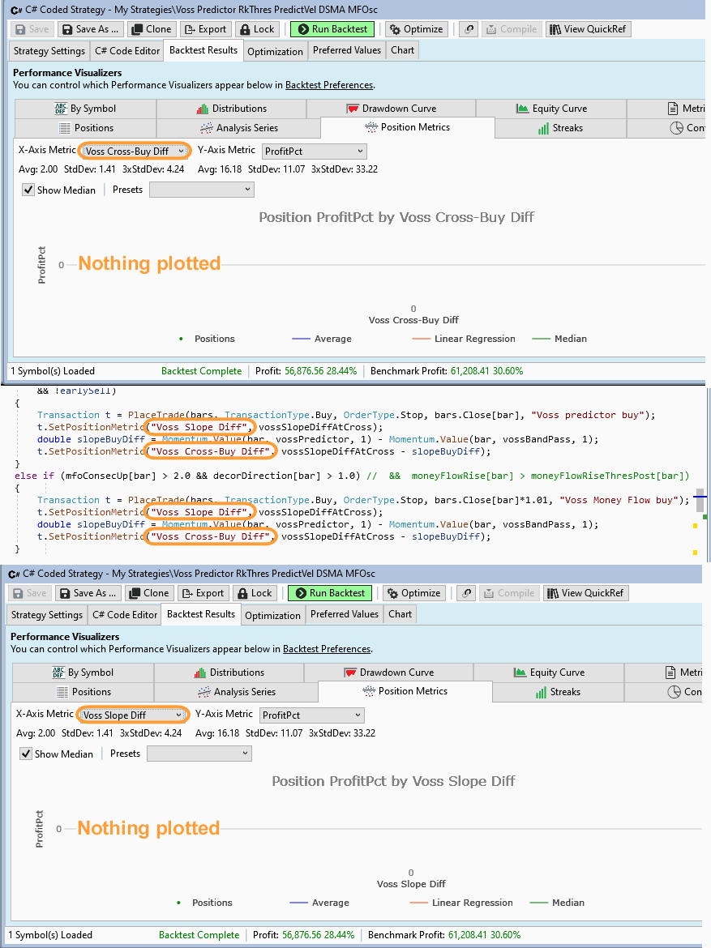The height and width of the screenshot is (948, 711).
Task: Switch to the By Symbol visualizer
Action: click(84, 108)
